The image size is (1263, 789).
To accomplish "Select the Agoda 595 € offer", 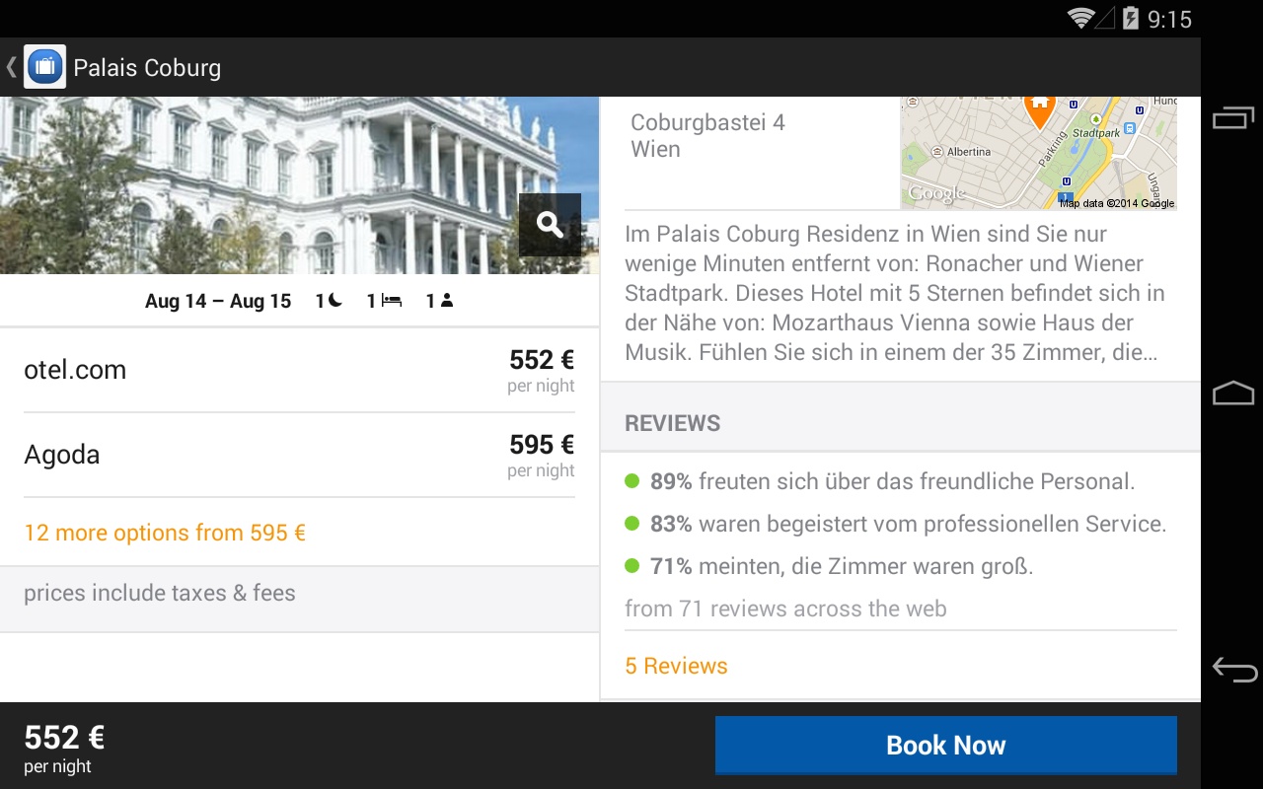I will (299, 455).
